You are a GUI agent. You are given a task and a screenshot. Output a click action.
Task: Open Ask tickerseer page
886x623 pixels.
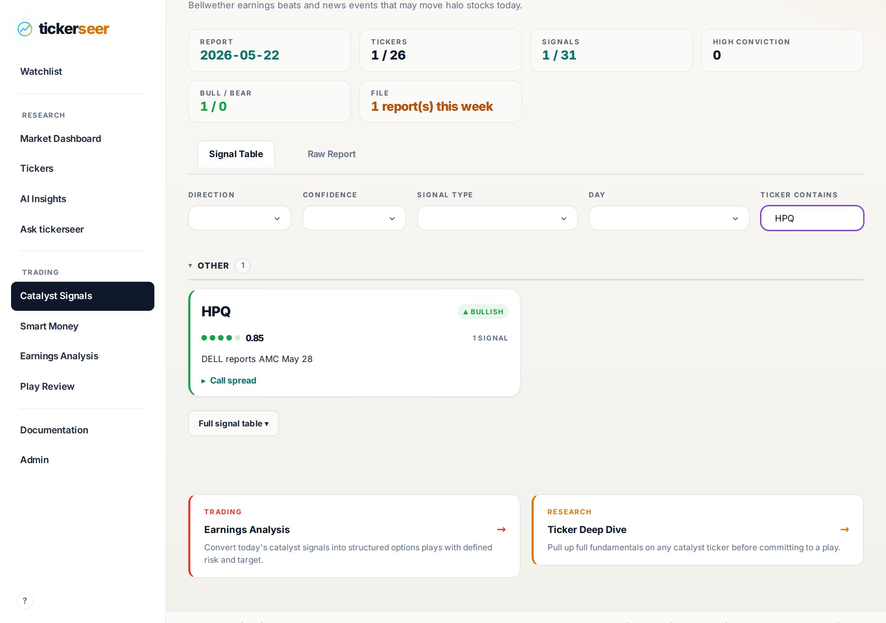(x=52, y=229)
